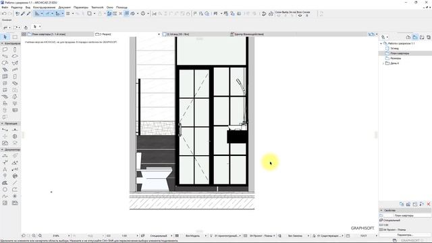The height and width of the screenshot is (243, 432).
Task: Click the Undo arrow in the toolbar
Action: point(4,13)
